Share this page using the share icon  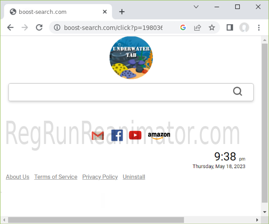(x=197, y=28)
